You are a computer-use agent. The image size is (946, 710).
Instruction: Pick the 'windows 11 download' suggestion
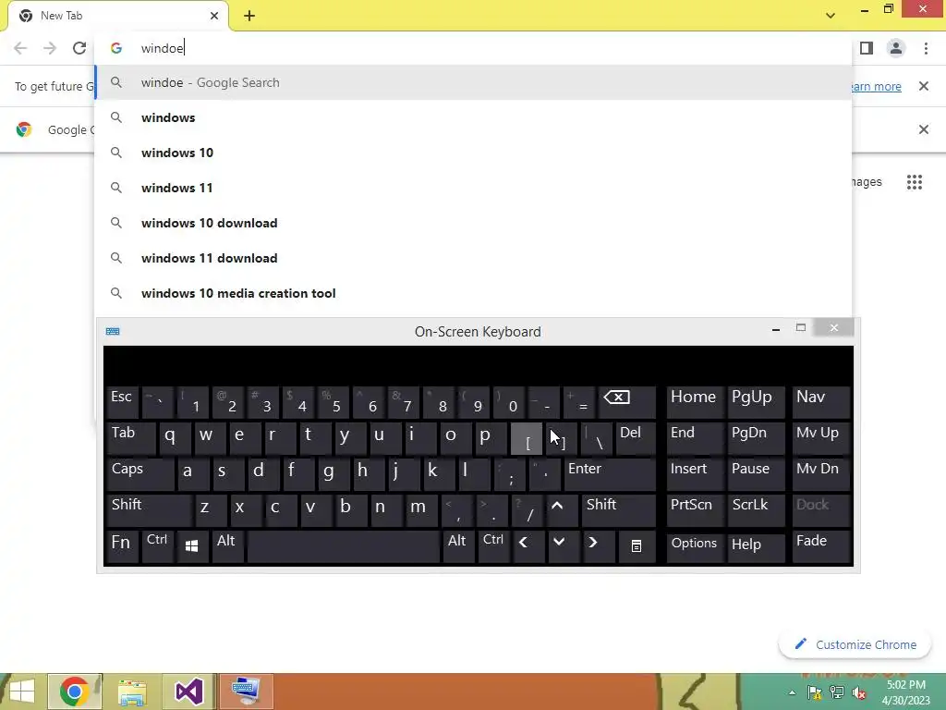pyautogui.click(x=474, y=258)
